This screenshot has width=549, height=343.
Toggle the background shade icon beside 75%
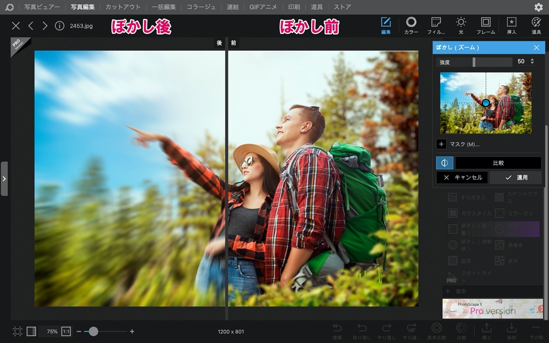point(32,331)
